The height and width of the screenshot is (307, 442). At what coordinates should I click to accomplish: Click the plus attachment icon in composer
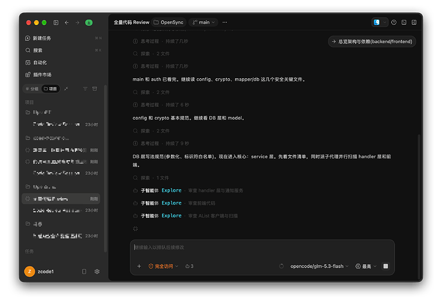[x=139, y=266]
